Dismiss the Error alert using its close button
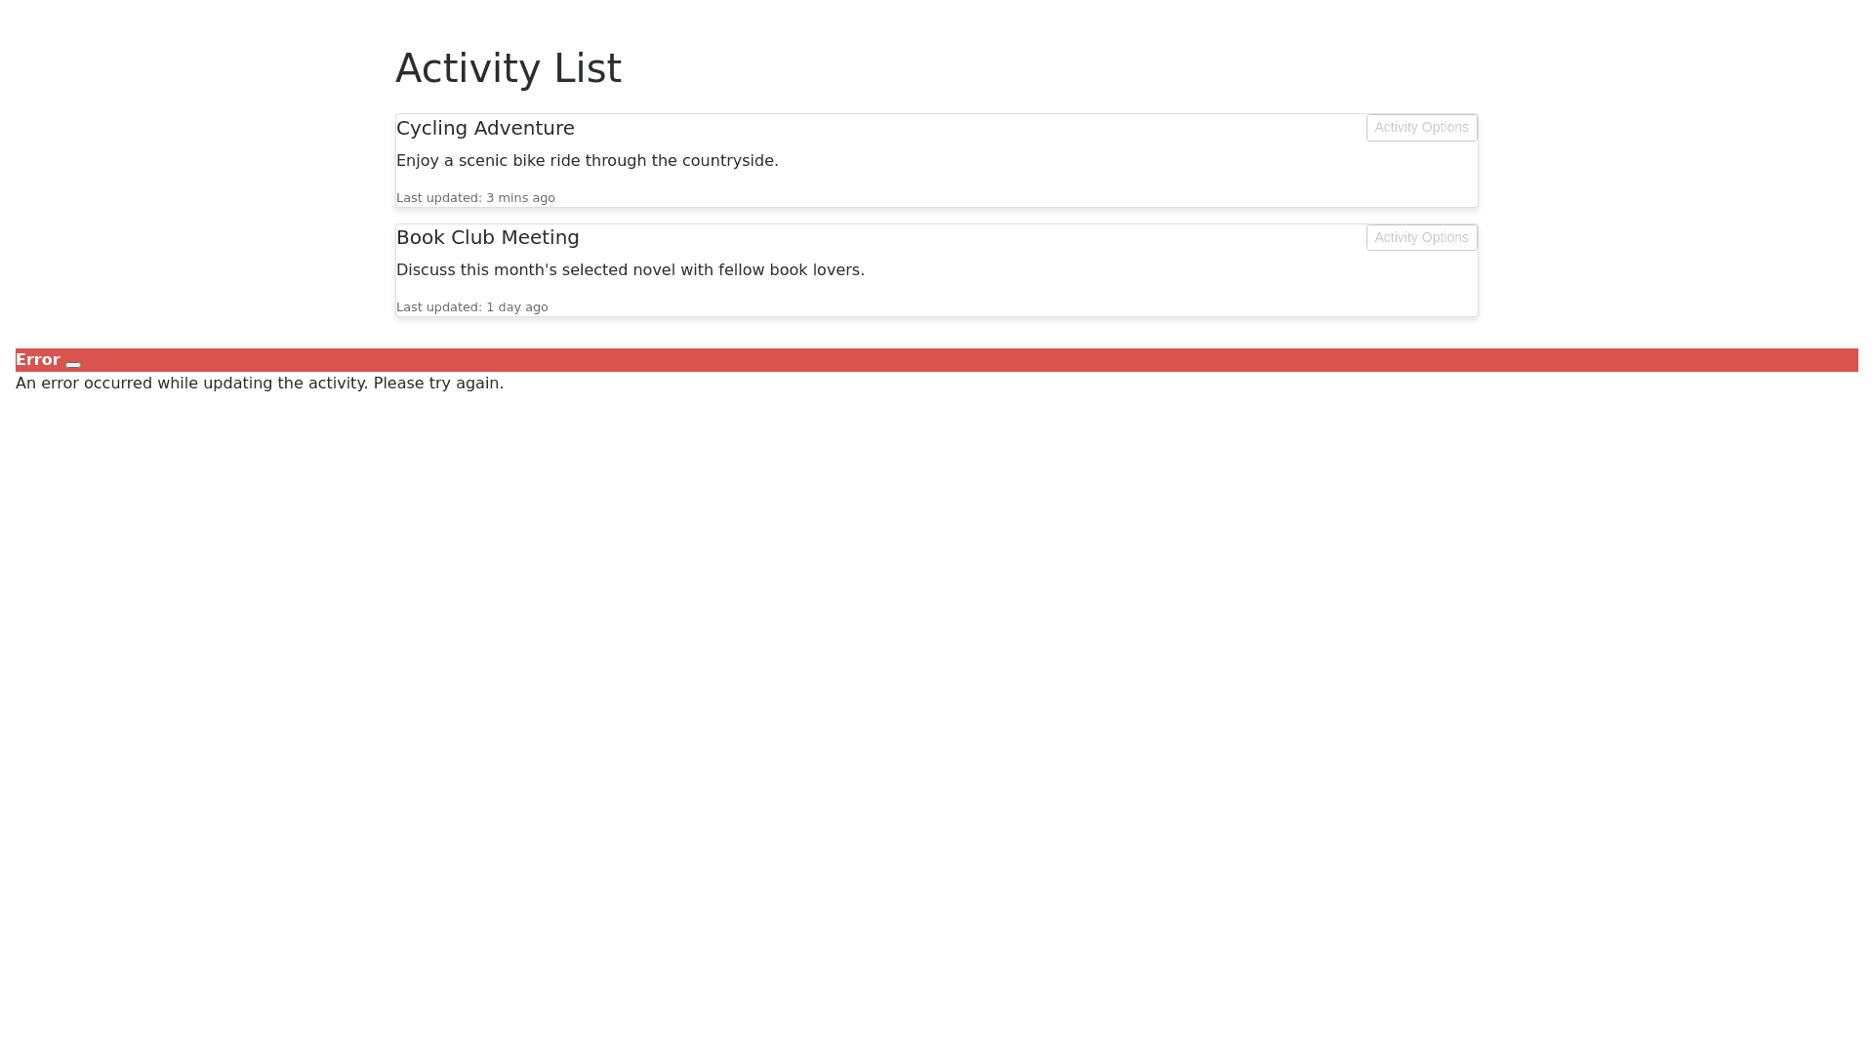 pyautogui.click(x=73, y=363)
